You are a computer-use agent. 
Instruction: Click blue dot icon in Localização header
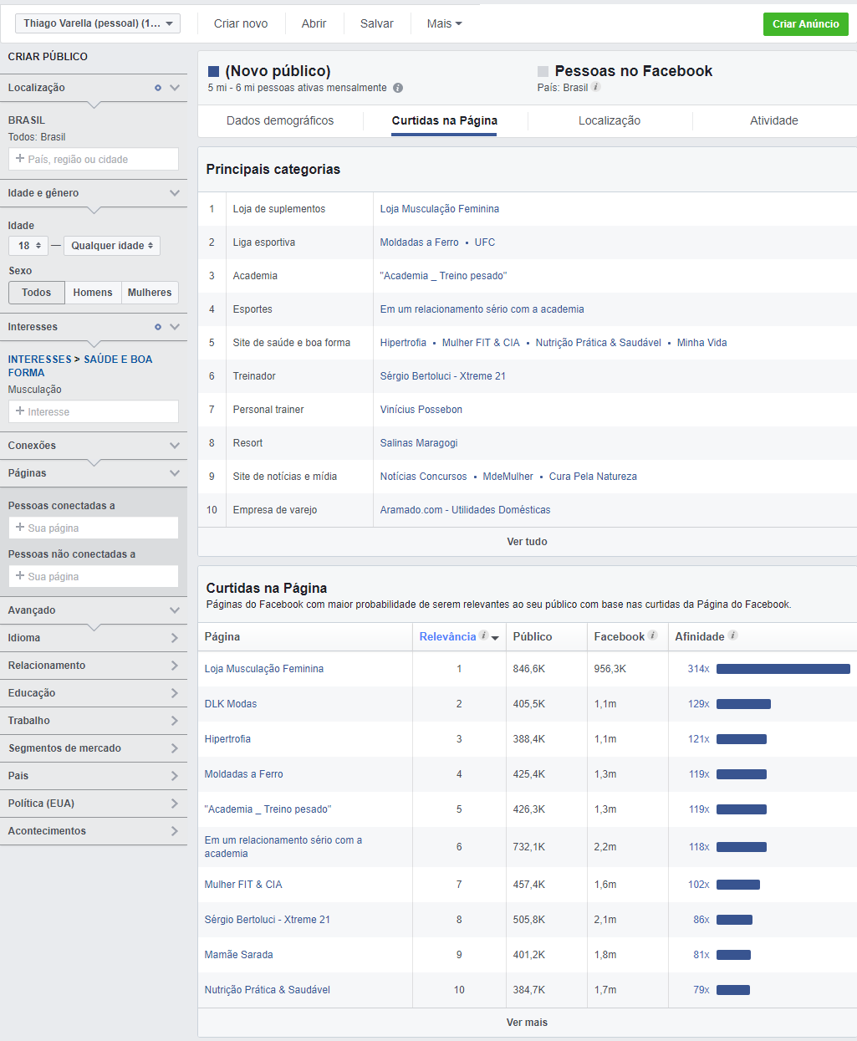(157, 88)
